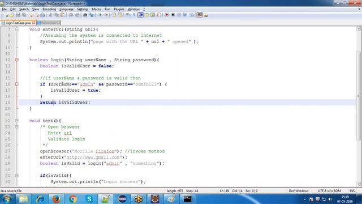Click the Replace toolbar icon

pos(92,15)
